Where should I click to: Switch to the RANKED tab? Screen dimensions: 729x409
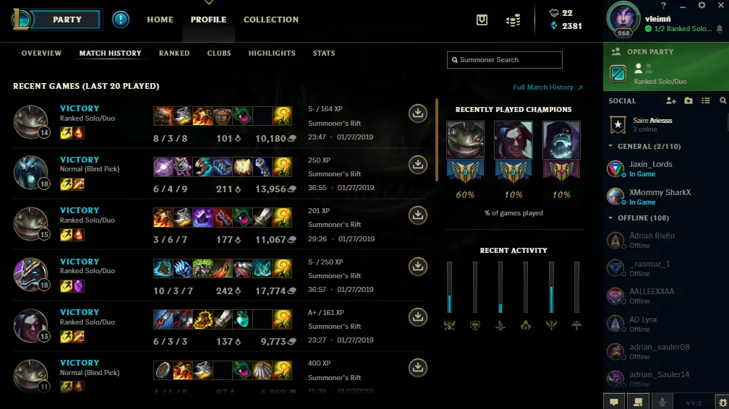click(x=174, y=53)
